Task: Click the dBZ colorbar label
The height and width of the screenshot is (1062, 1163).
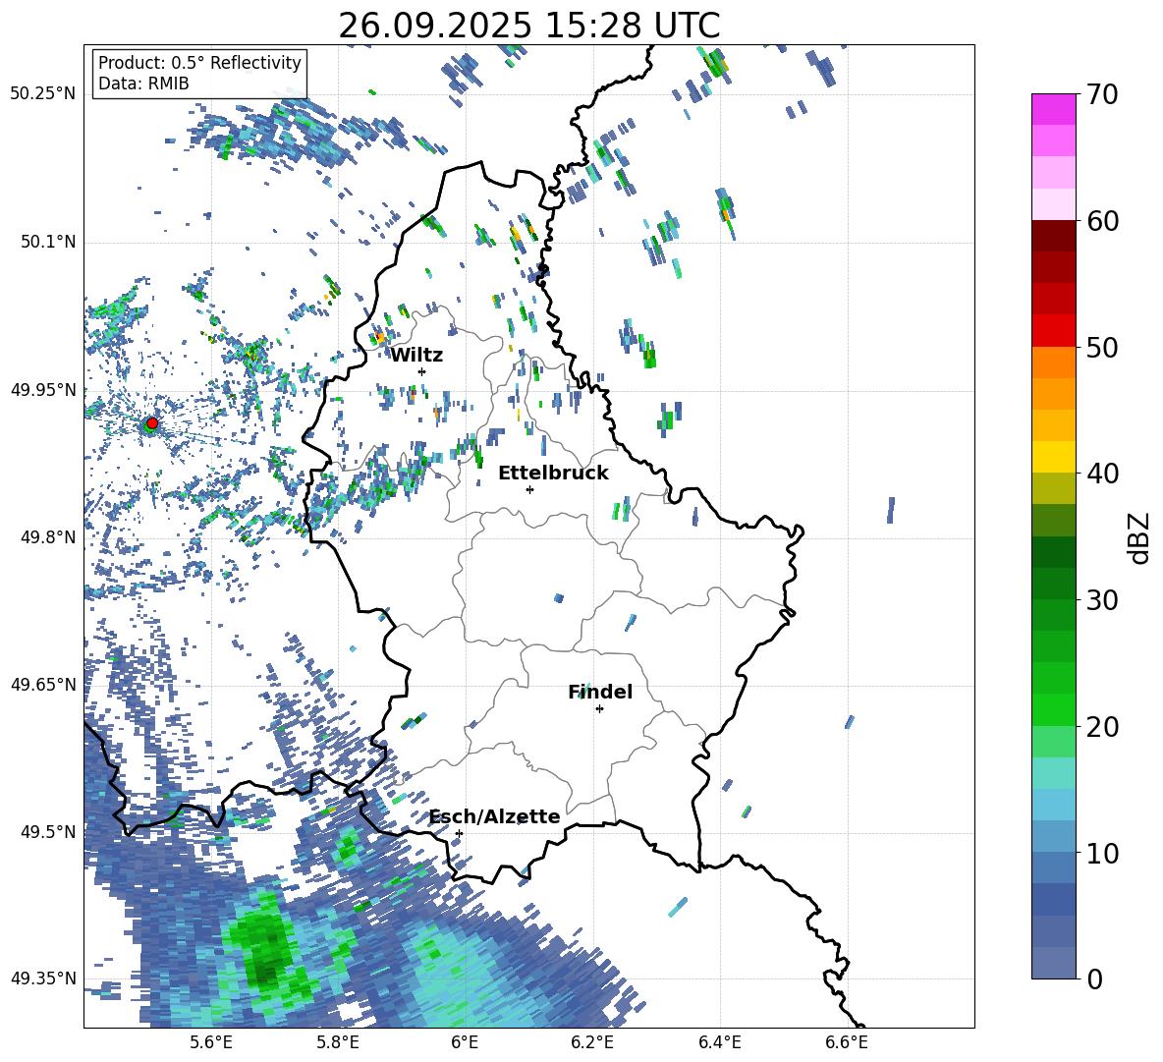Action: point(1139,537)
